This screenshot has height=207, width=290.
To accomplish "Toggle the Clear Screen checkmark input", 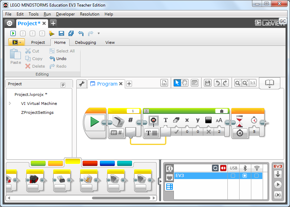I will 176,132.
